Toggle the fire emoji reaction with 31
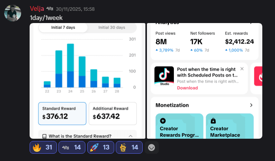The height and width of the screenshot is (161, 275). point(43,147)
